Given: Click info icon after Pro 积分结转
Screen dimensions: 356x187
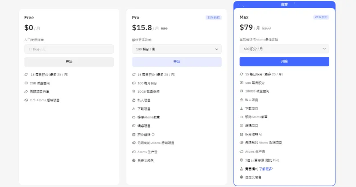Looking at the screenshot, I should pyautogui.click(x=153, y=135).
